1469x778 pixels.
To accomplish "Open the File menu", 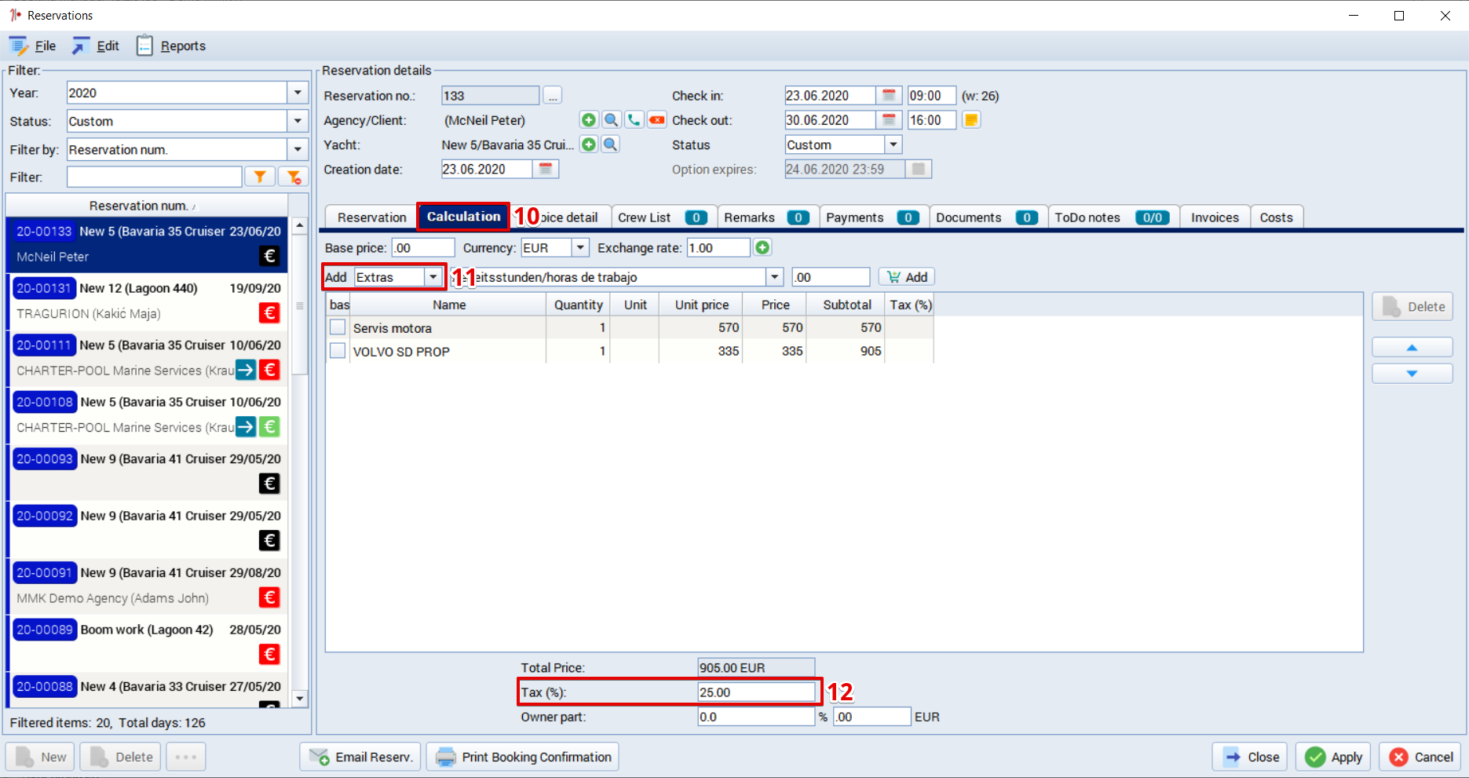I will 33,46.
